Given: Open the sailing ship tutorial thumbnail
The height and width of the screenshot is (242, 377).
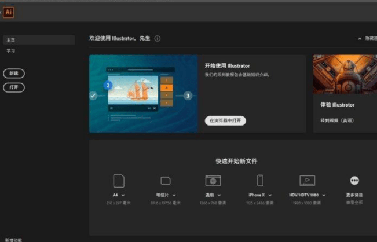Looking at the screenshot, I should coord(143,94).
